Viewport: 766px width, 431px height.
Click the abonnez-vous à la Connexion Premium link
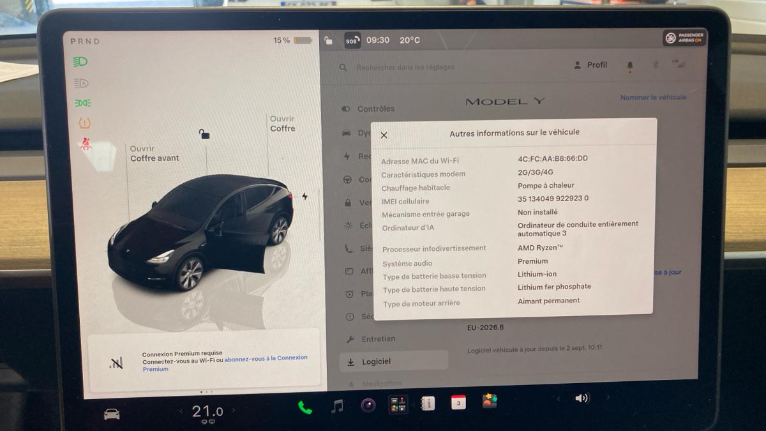click(225, 363)
